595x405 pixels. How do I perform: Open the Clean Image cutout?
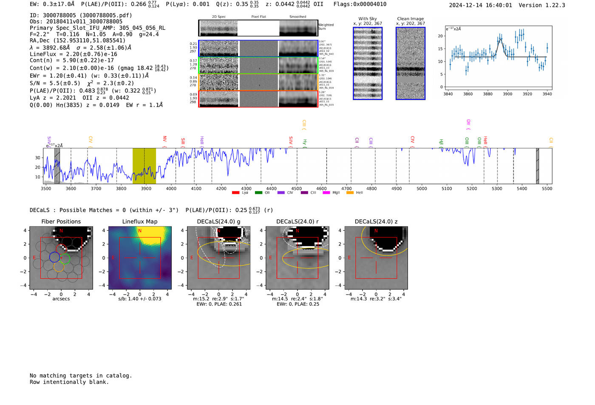411,63
